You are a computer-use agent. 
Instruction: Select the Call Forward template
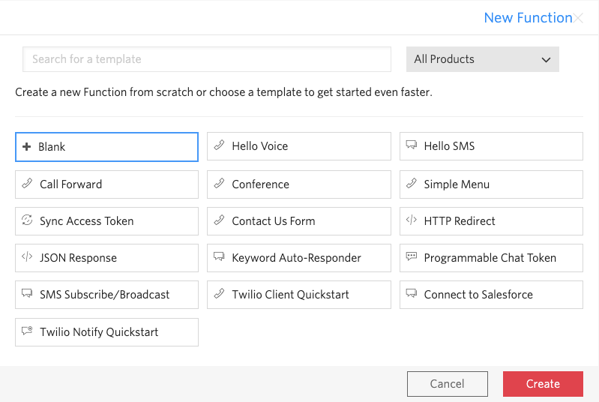[x=106, y=184]
